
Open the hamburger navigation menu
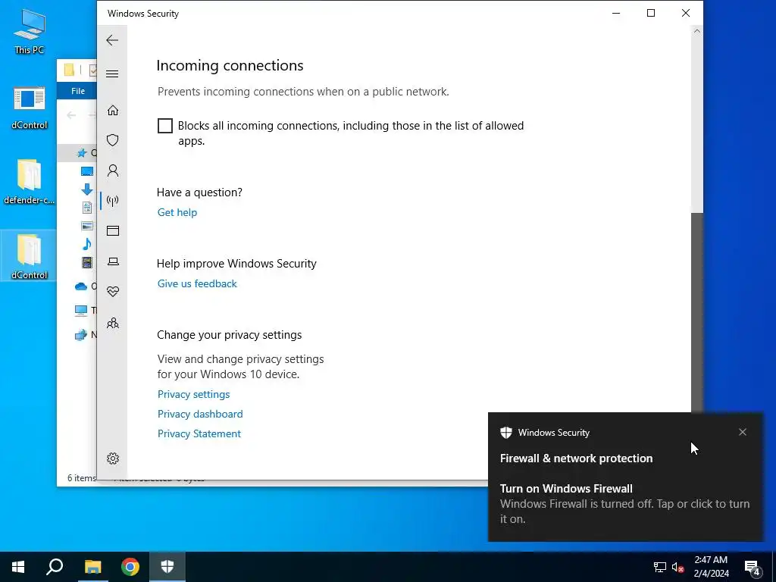(x=112, y=74)
